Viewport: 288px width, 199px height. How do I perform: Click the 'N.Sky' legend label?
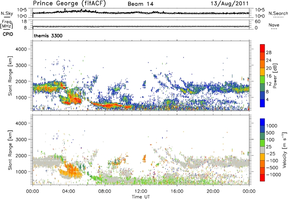7,13
